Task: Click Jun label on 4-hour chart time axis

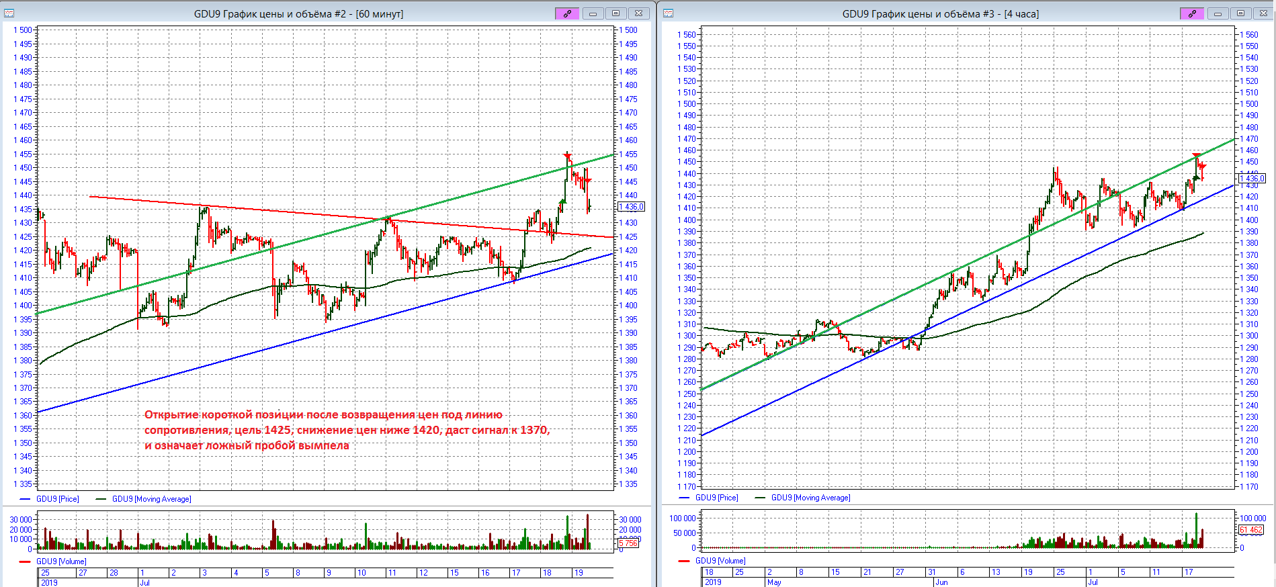Action: (x=941, y=582)
